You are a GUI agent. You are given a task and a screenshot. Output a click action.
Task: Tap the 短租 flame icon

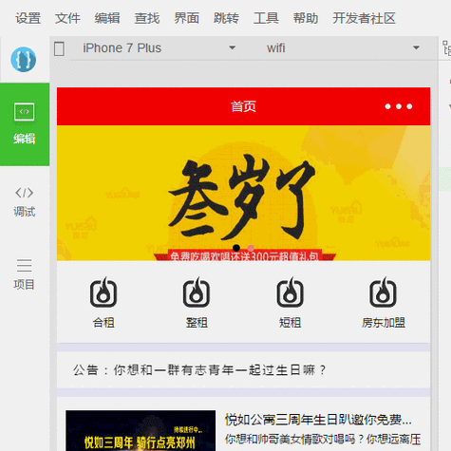pyautogui.click(x=290, y=292)
